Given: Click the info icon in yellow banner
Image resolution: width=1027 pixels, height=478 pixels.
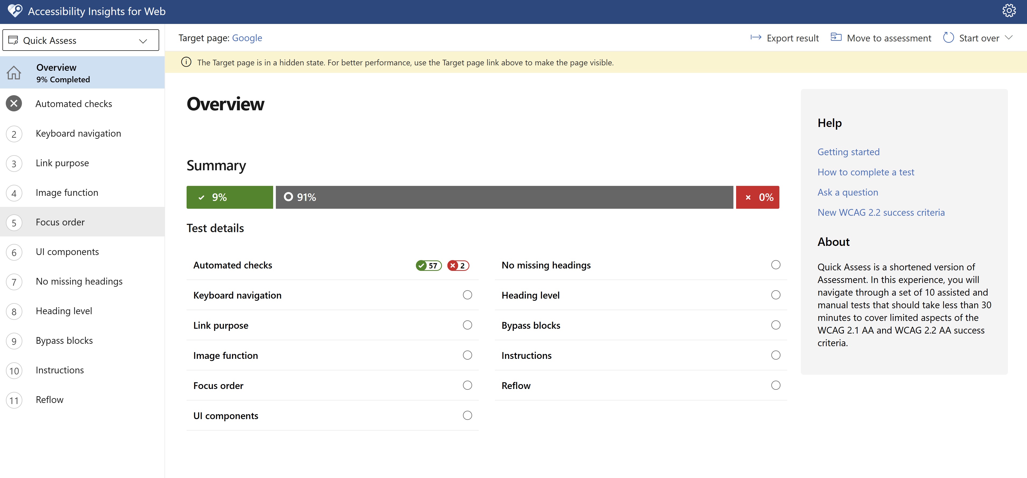Looking at the screenshot, I should 186,62.
